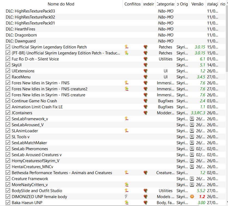Click conflict icon on MoreNastyCritters_v row

(x=126, y=184)
